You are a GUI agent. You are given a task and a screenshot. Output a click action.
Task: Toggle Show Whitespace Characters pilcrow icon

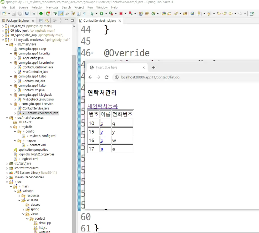pyautogui.click(x=84, y=13)
